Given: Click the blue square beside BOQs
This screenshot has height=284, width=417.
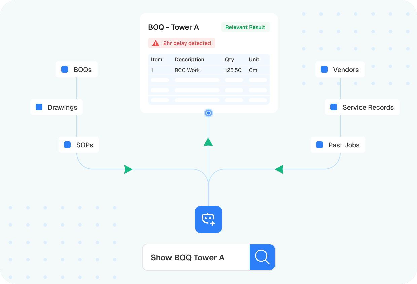Looking at the screenshot, I should [65, 69].
